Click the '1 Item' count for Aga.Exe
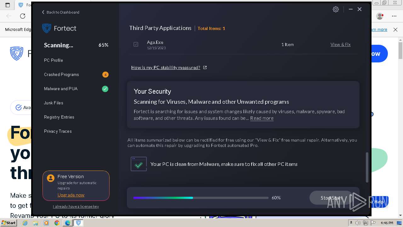 coord(287,44)
